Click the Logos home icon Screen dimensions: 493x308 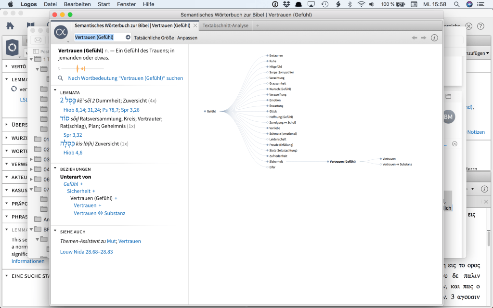coord(10,26)
